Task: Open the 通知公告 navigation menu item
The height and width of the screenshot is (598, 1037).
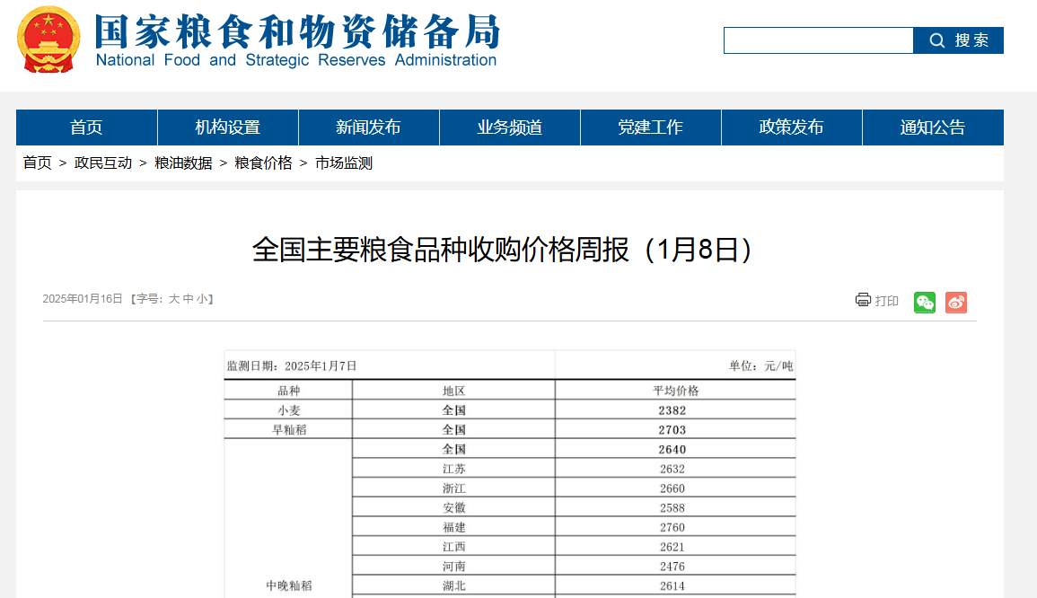Action: pos(932,127)
